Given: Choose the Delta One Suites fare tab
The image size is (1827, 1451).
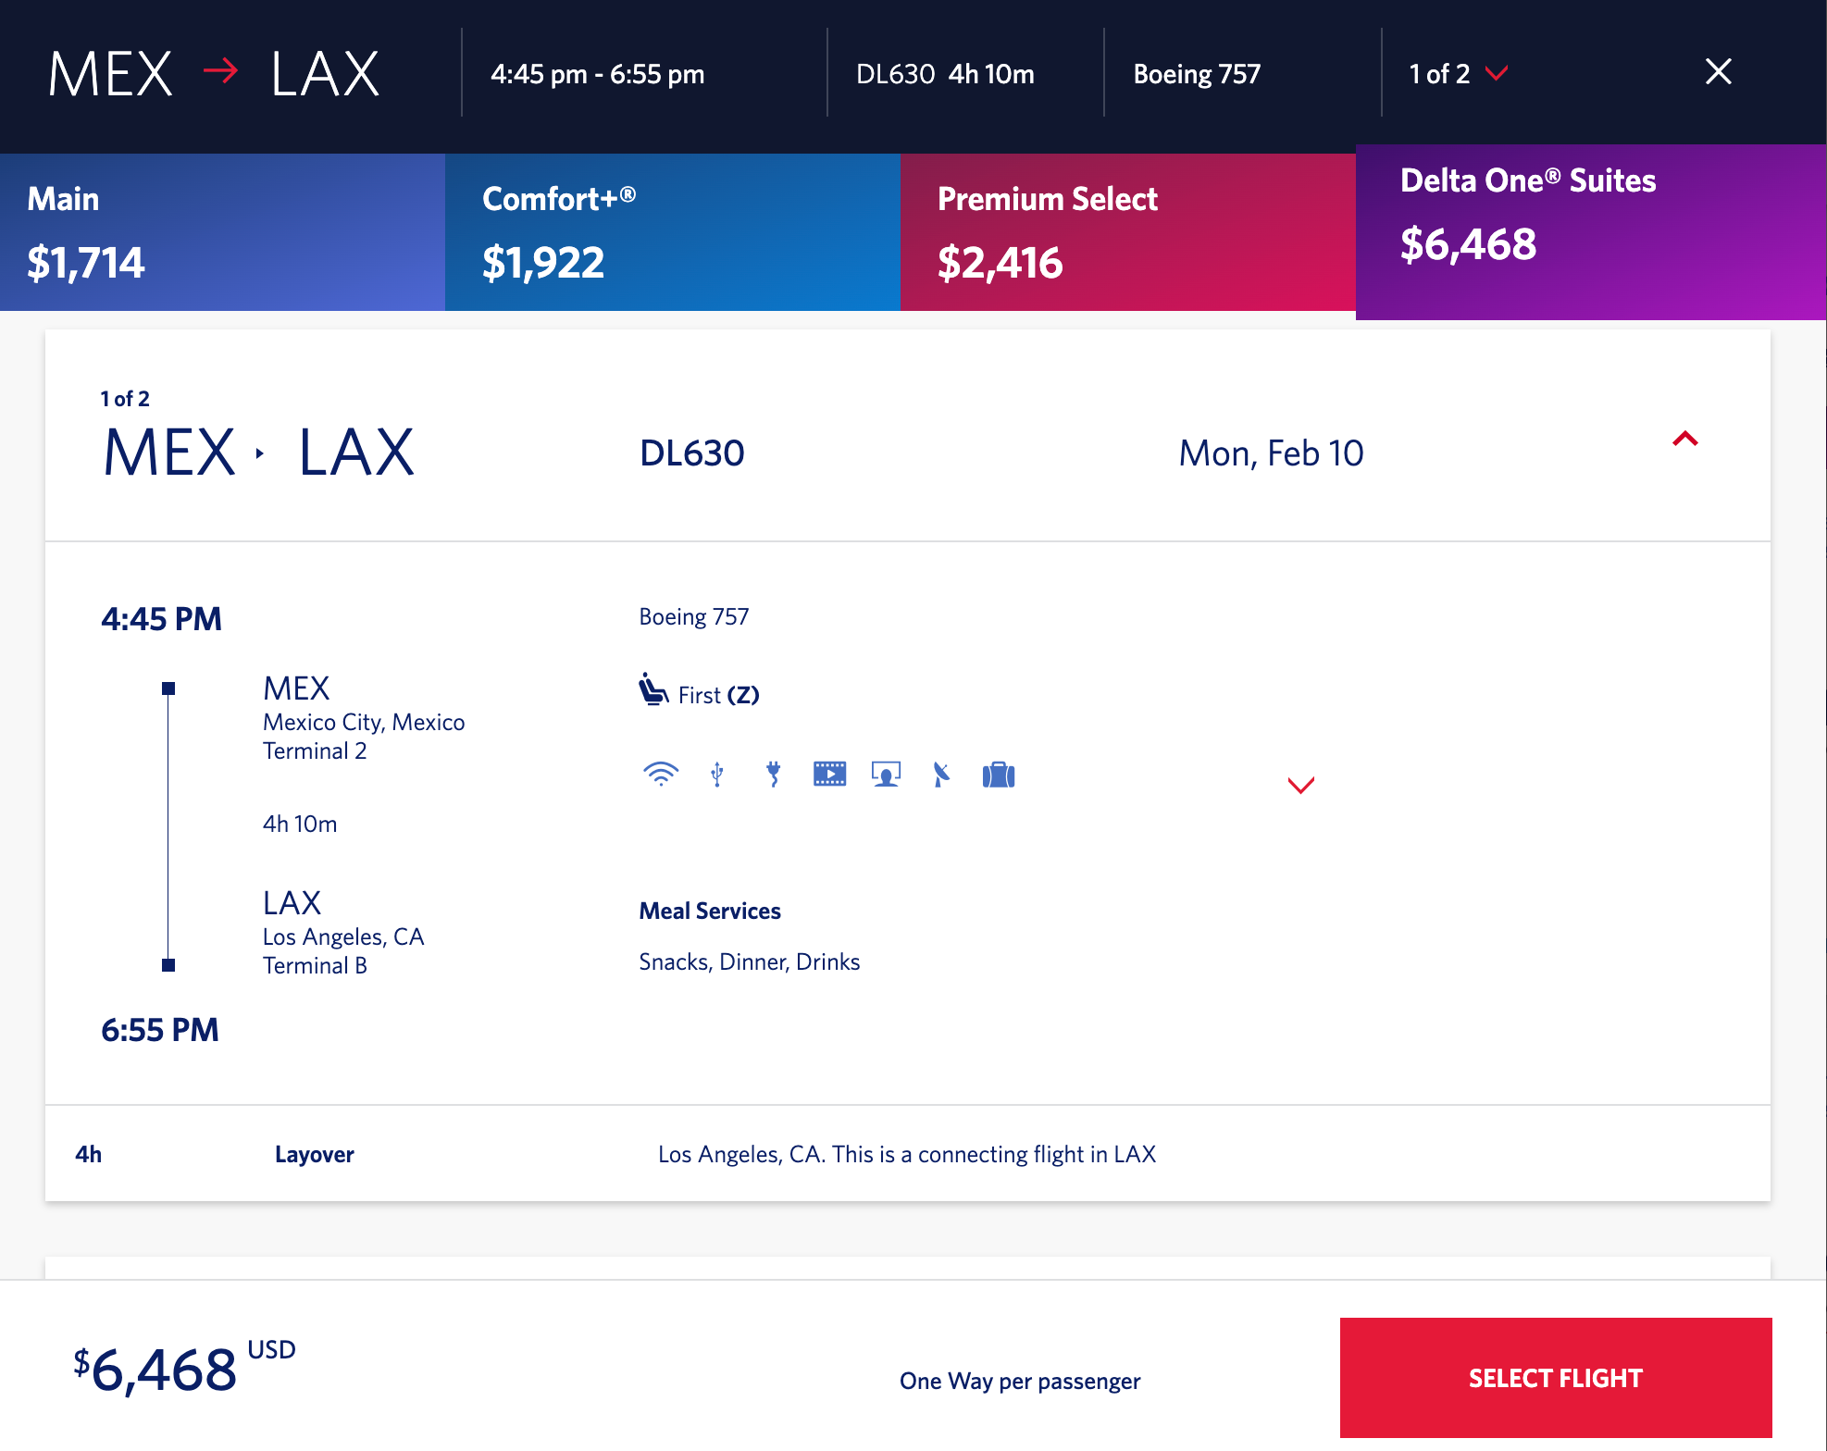Looking at the screenshot, I should coord(1590,232).
